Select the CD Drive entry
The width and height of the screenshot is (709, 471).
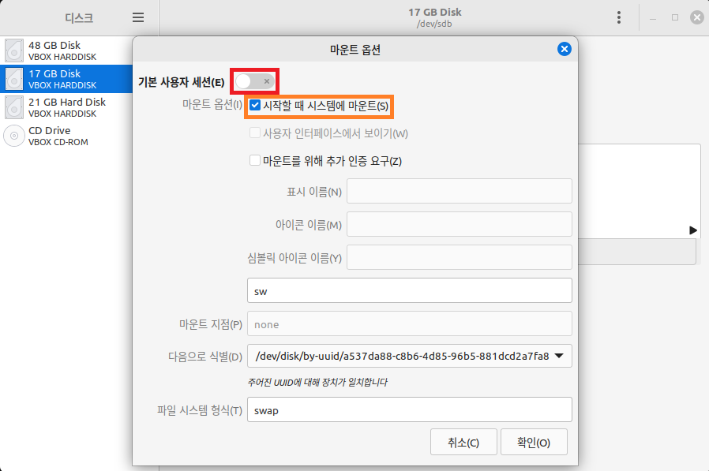tap(66, 136)
